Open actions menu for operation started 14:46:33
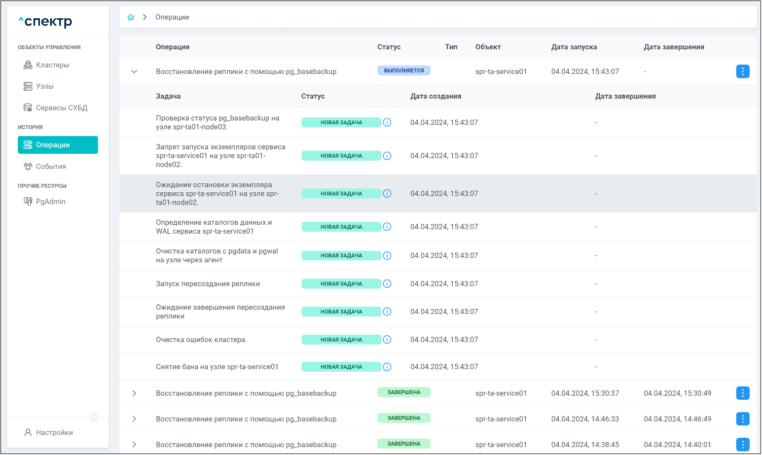Screen dimensions: 762x455 coord(742,419)
